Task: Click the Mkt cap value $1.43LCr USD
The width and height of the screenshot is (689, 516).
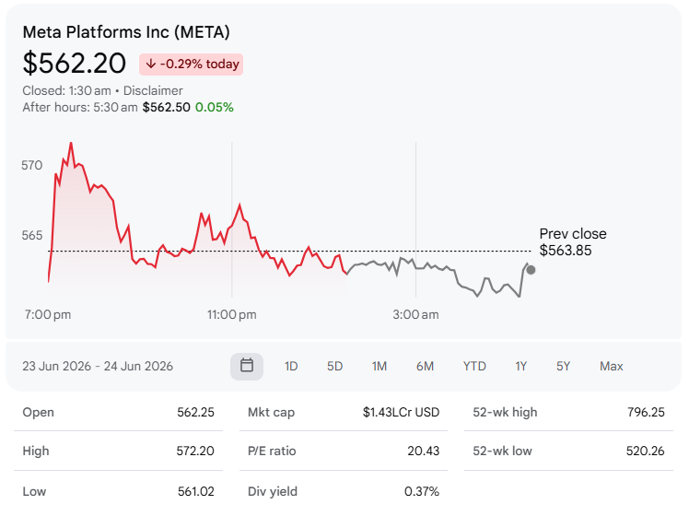Action: [402, 412]
